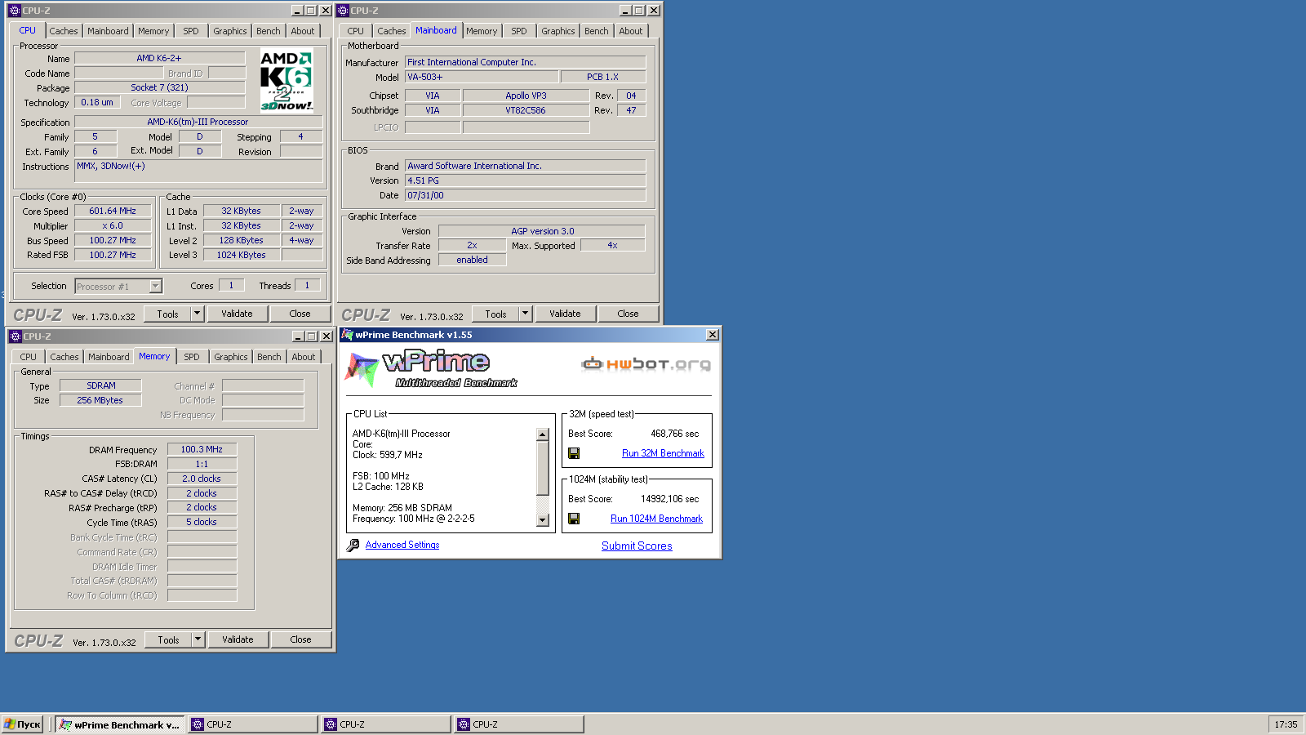Close the wPrime Benchmark window
This screenshot has width=1306, height=735.
point(713,335)
